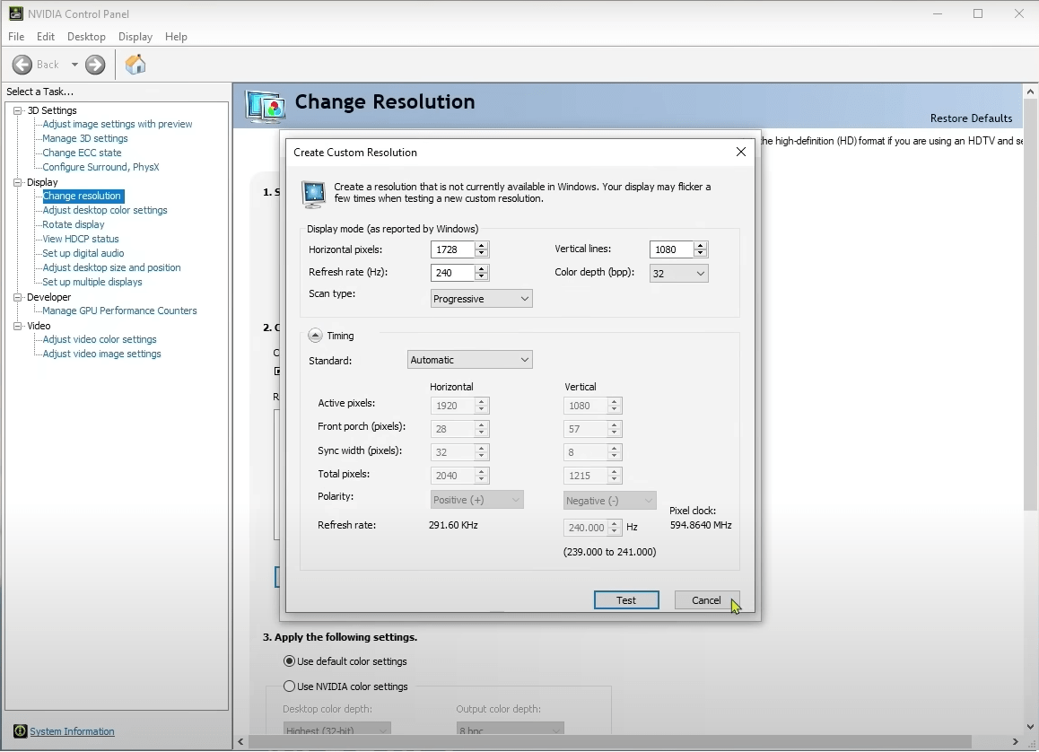1039x752 pixels.
Task: Decrease Vertical lines with down arrow
Action: [701, 254]
